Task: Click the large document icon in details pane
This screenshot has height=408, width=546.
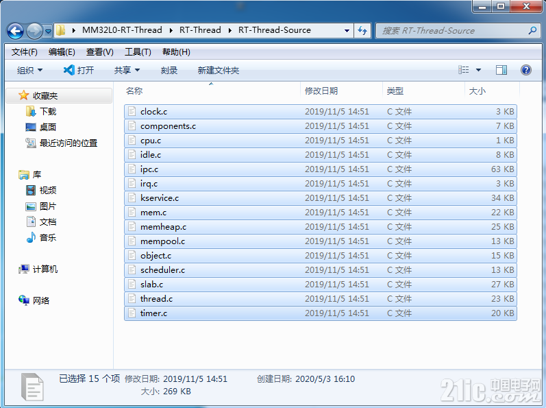Action: pos(32,387)
